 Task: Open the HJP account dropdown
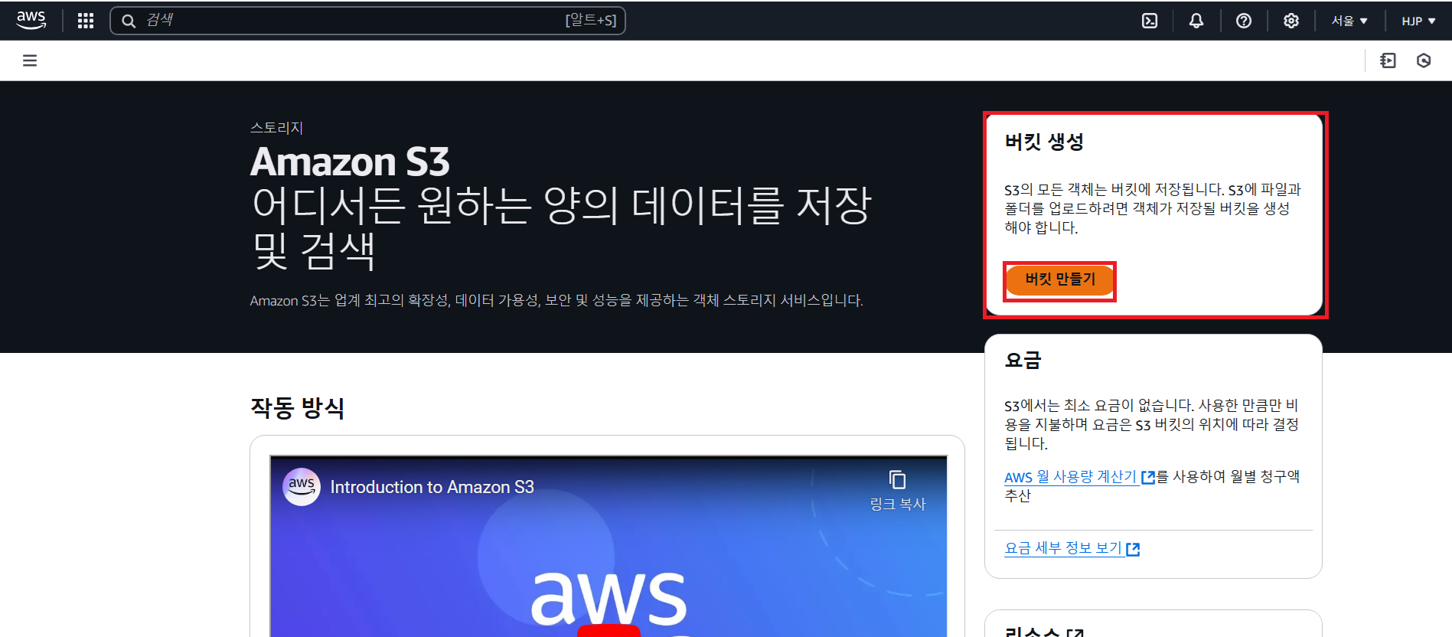tap(1418, 21)
